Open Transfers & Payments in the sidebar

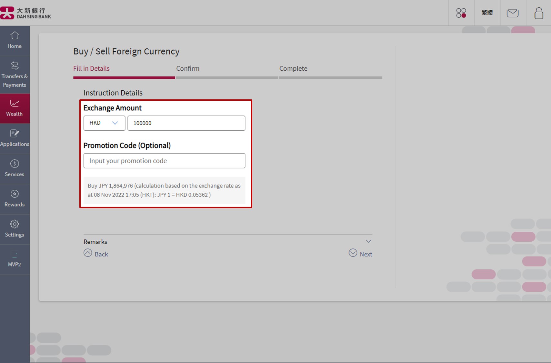(15, 75)
